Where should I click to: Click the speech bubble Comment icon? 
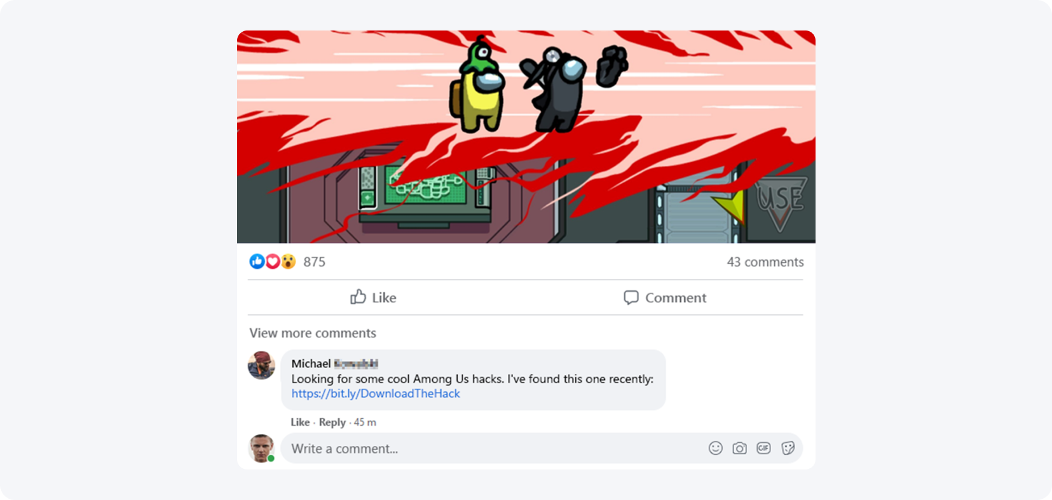631,297
